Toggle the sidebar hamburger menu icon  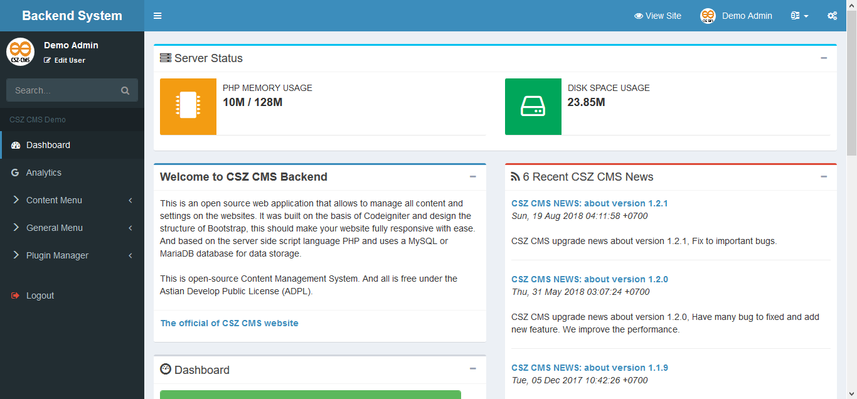157,16
